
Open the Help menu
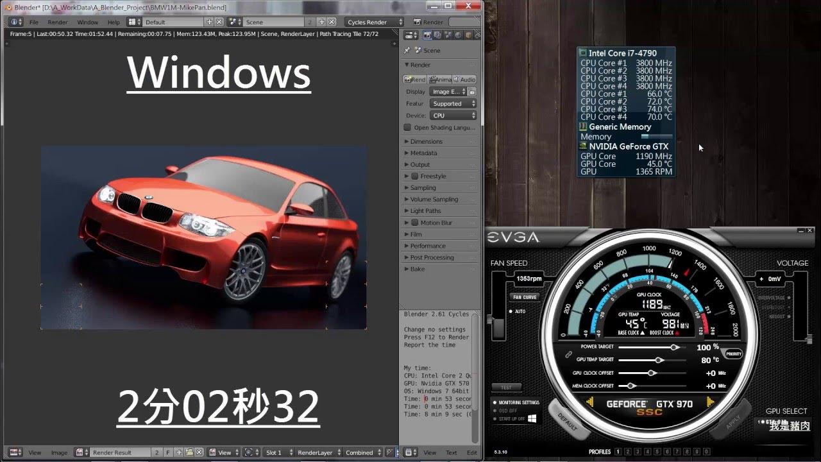pos(114,22)
